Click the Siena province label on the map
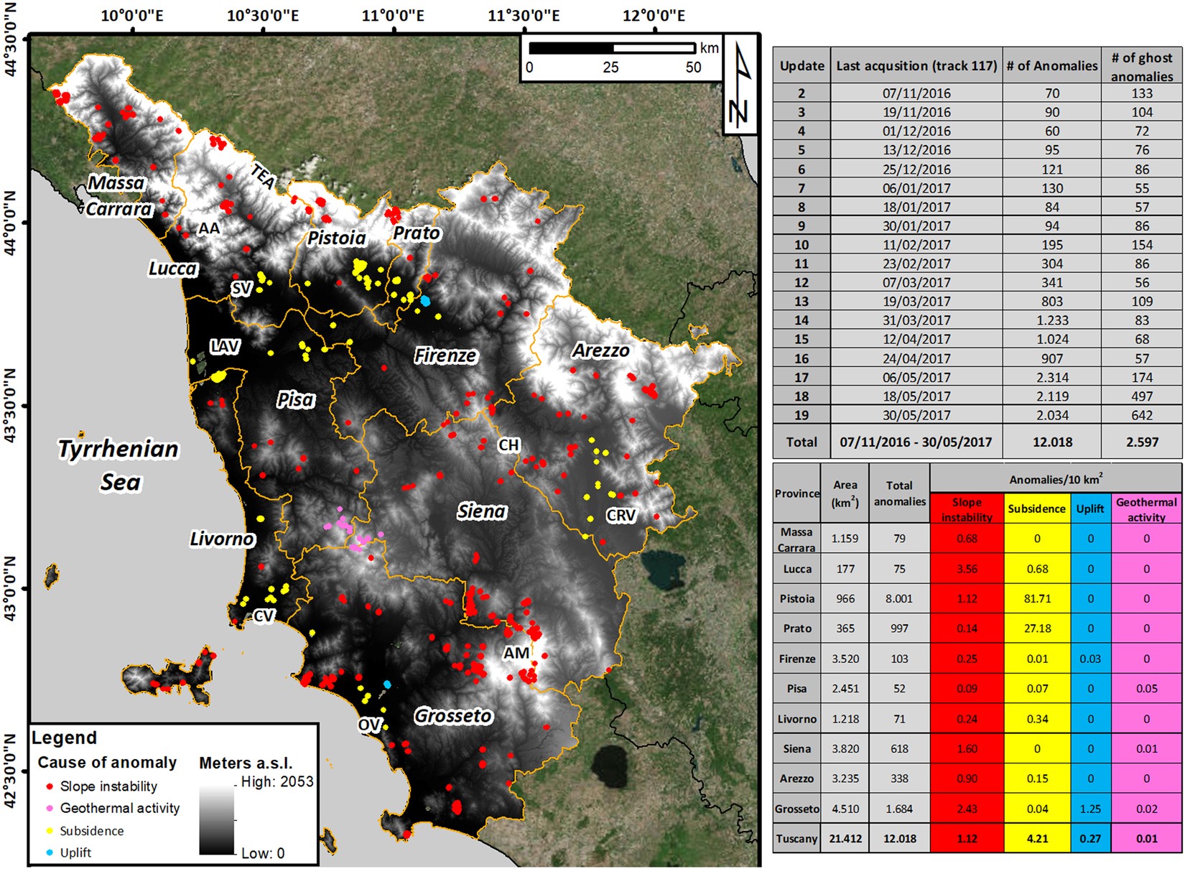Image resolution: width=1185 pixels, height=869 pixels. pyautogui.click(x=482, y=511)
